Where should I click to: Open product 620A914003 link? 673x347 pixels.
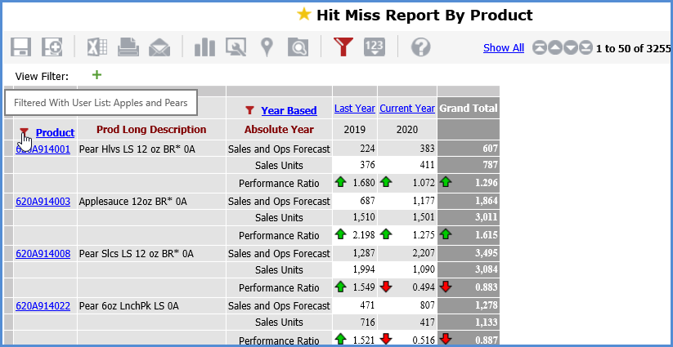pos(43,201)
